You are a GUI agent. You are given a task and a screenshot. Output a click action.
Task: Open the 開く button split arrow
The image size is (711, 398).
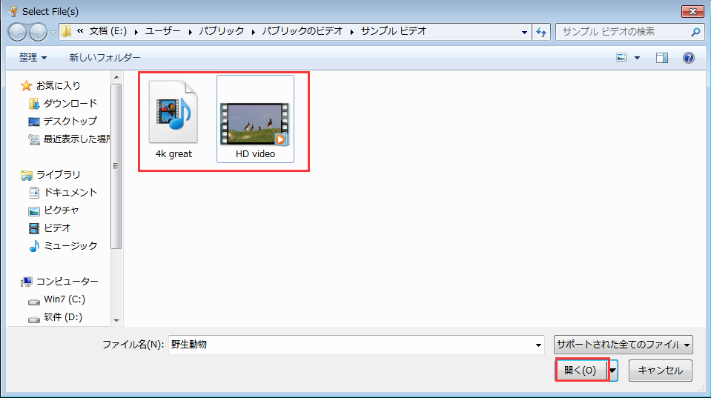pos(612,371)
